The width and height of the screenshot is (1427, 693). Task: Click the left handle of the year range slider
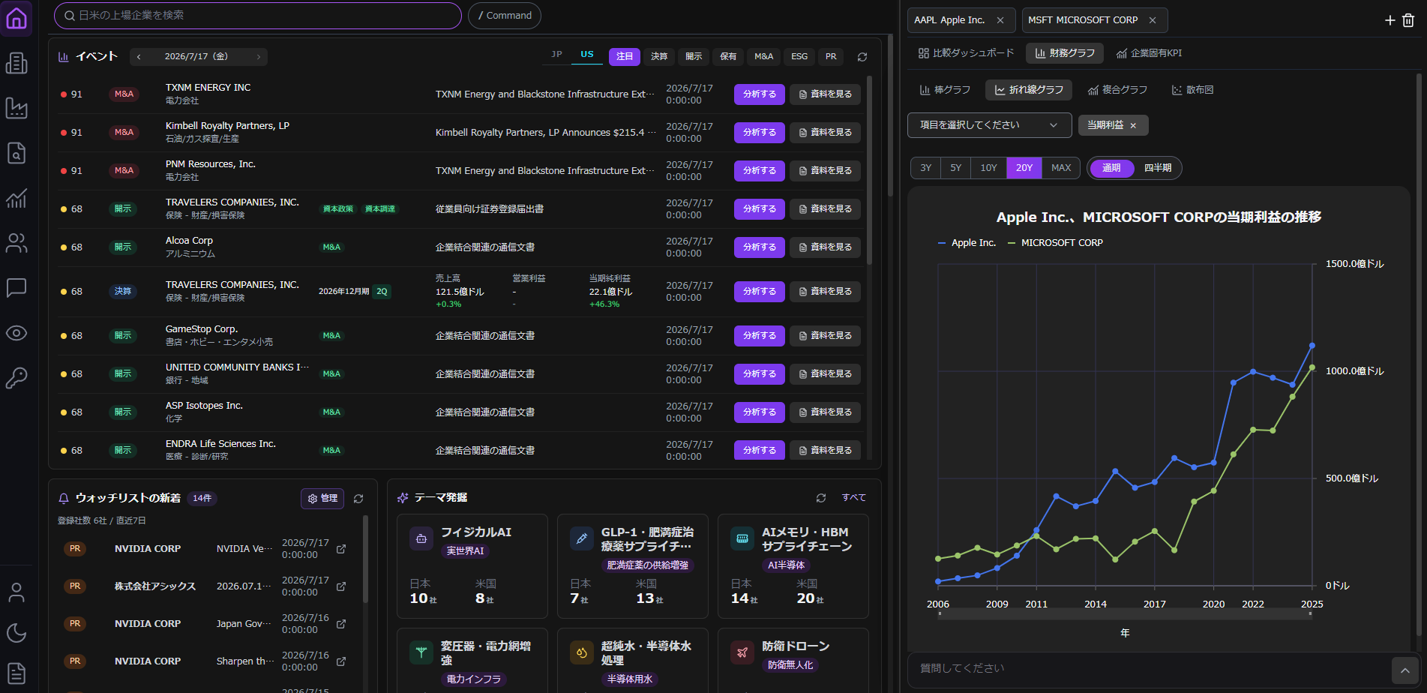pyautogui.click(x=940, y=613)
